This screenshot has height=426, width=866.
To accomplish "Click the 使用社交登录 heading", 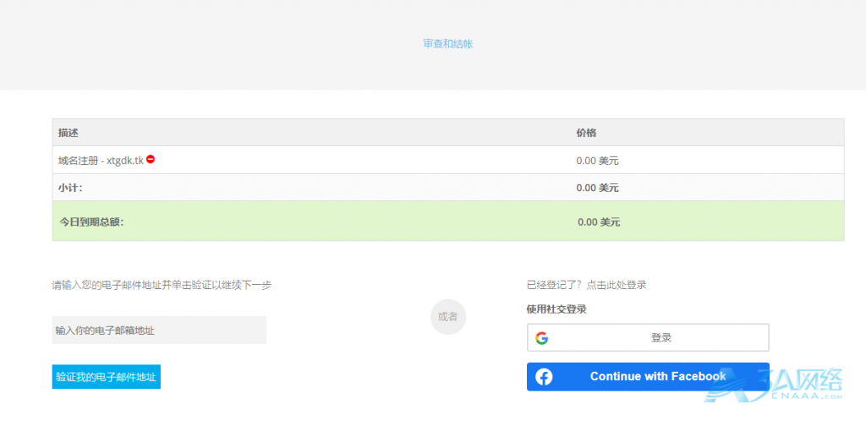I will (556, 309).
